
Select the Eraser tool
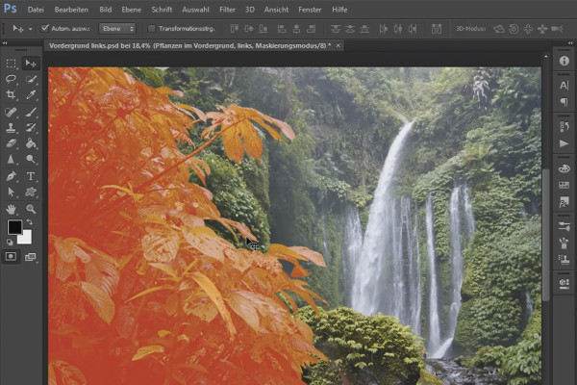pos(11,143)
